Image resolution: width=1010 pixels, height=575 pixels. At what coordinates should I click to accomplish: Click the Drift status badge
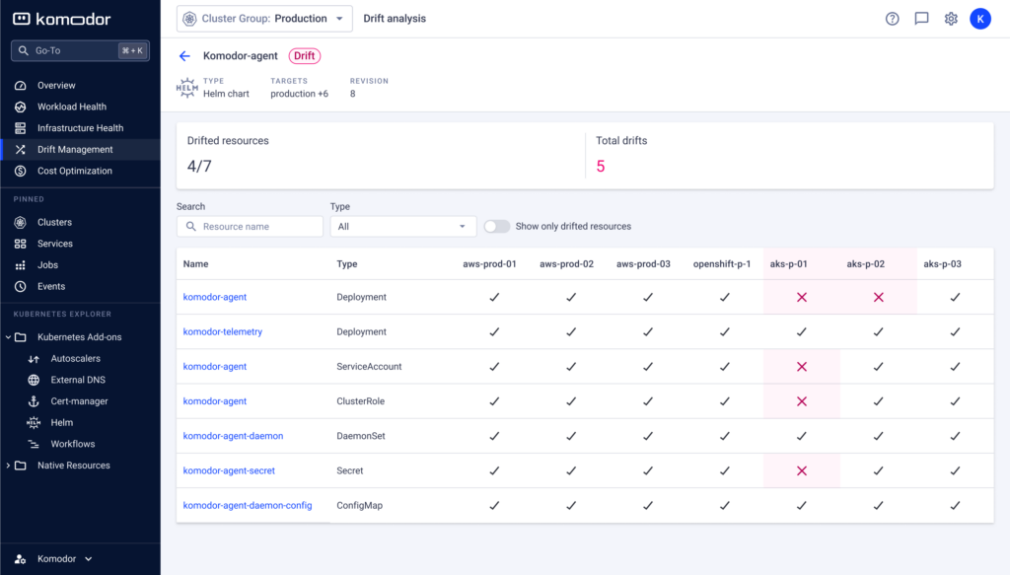304,56
